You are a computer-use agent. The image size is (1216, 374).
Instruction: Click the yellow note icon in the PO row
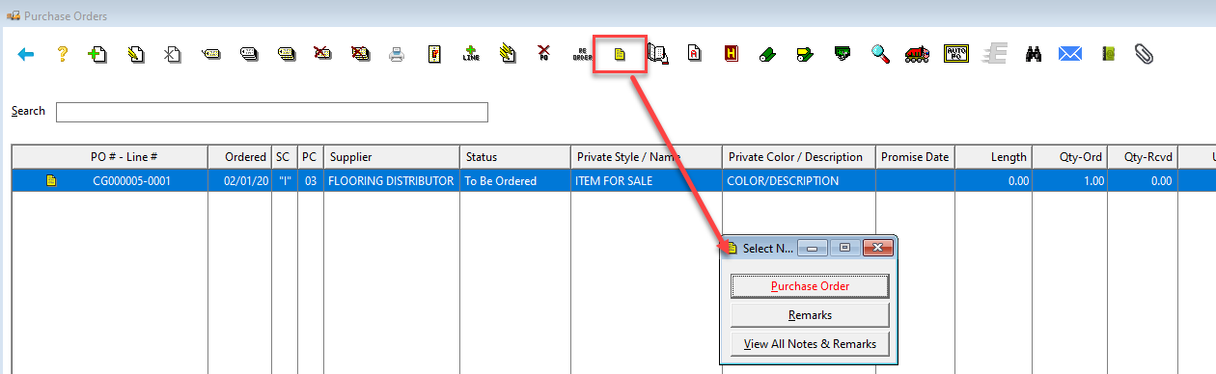[x=51, y=180]
